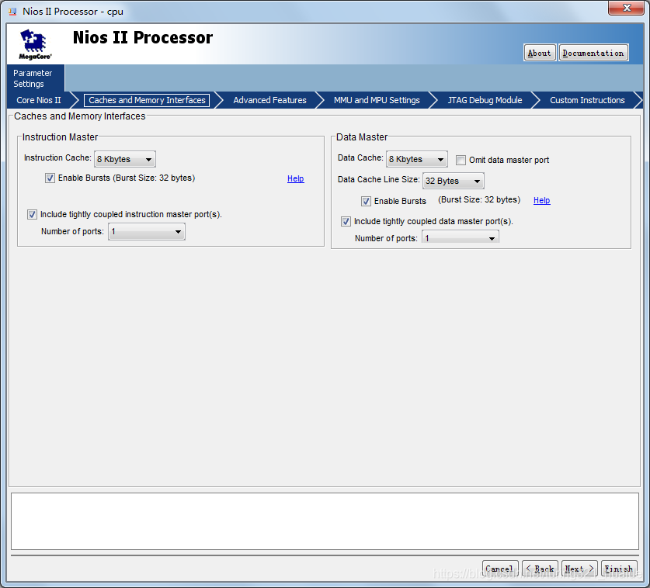Open the Custom Instructions tab
The width and height of the screenshot is (650, 588).
[x=587, y=100]
